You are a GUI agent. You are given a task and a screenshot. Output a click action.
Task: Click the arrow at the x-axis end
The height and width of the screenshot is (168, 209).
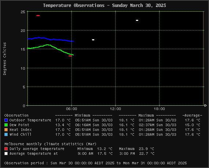206,106
